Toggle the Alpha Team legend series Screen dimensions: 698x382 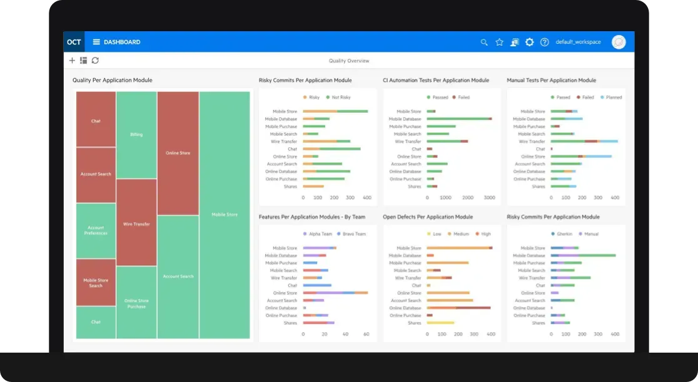[x=317, y=233]
